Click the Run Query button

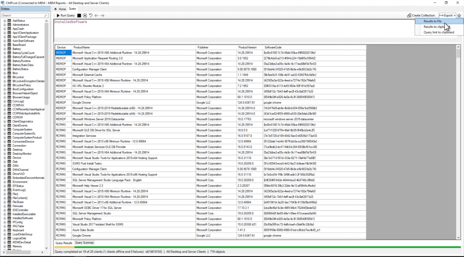pos(66,16)
